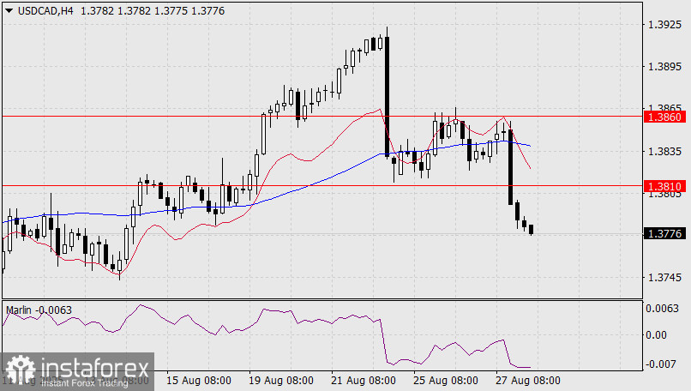The width and height of the screenshot is (691, 391).
Task: Select the red 1.3860 price level label
Action: point(665,117)
